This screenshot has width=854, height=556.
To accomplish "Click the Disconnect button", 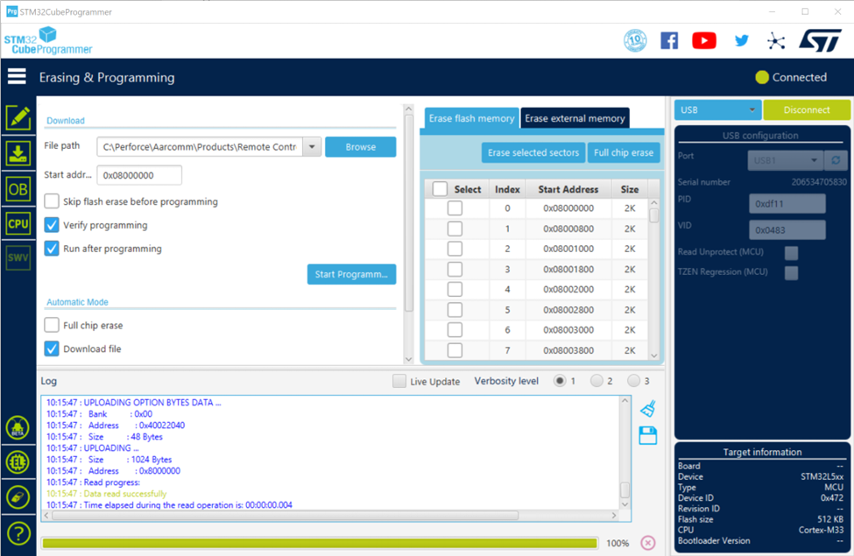I will pyautogui.click(x=807, y=109).
